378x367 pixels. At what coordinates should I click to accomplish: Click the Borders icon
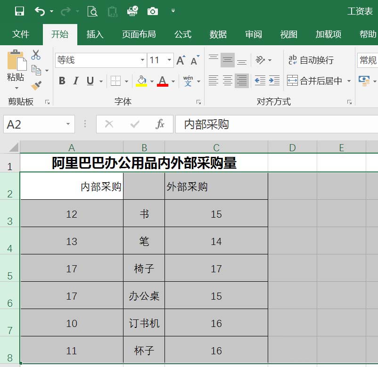coord(115,81)
